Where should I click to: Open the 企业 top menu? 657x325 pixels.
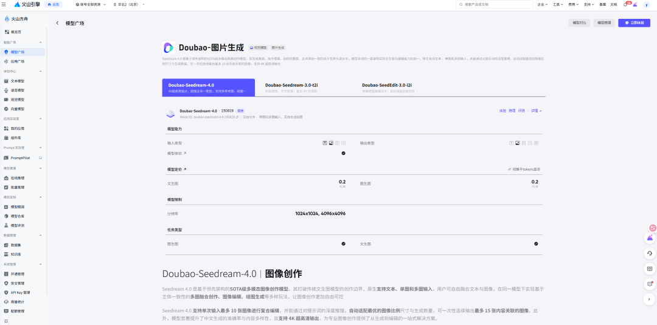coord(542,4)
